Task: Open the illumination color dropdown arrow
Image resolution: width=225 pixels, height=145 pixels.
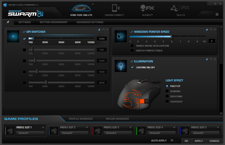Action: [147, 101]
